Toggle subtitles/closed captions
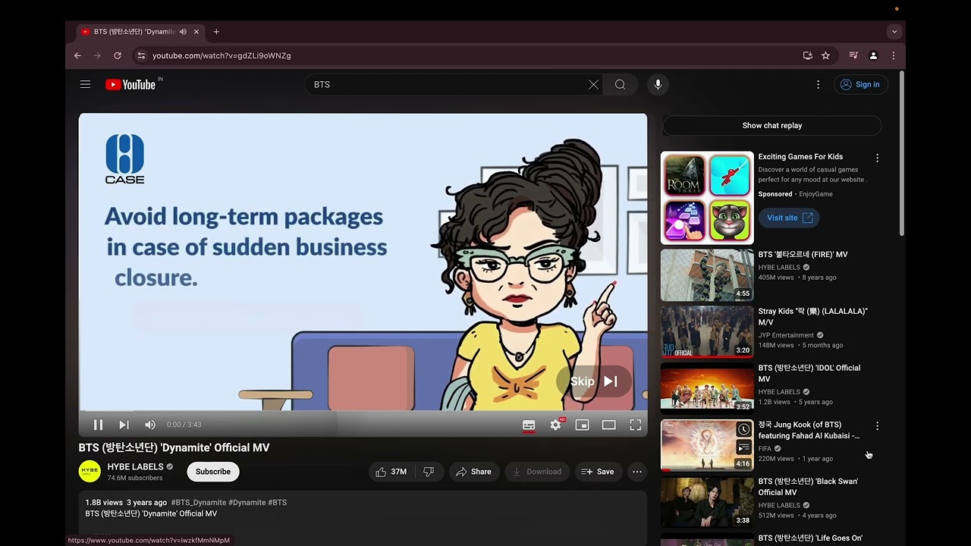This screenshot has height=546, width=971. tap(529, 425)
